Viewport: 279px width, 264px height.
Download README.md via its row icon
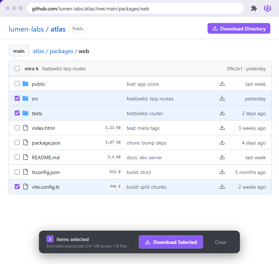[x=222, y=157]
